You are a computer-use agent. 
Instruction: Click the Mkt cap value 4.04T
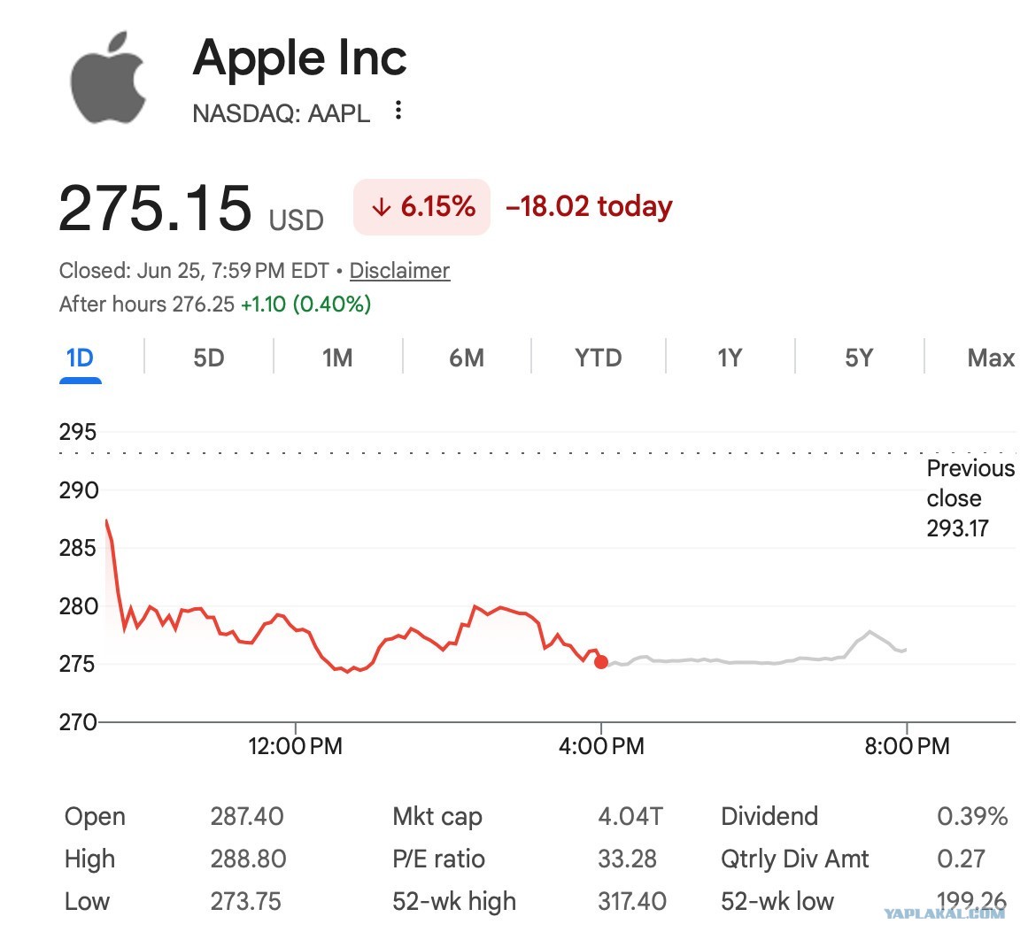point(630,817)
